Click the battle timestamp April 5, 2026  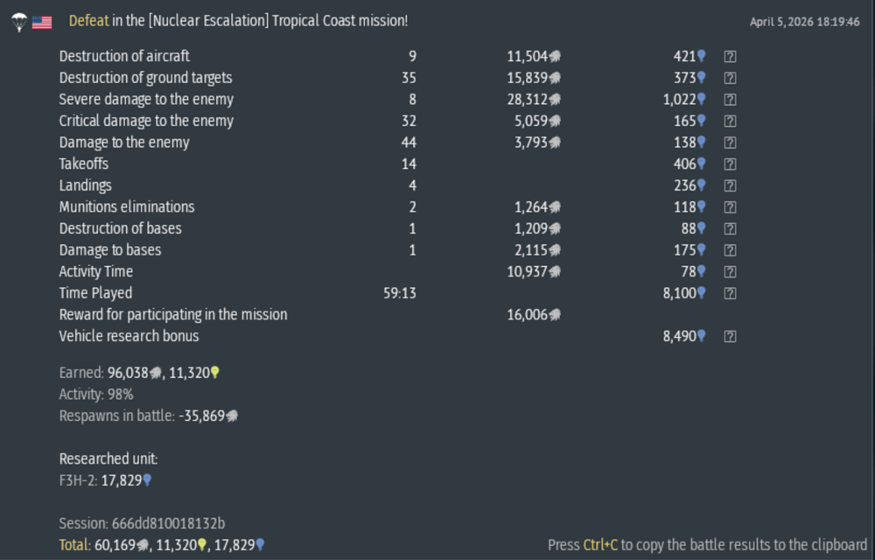(x=804, y=22)
